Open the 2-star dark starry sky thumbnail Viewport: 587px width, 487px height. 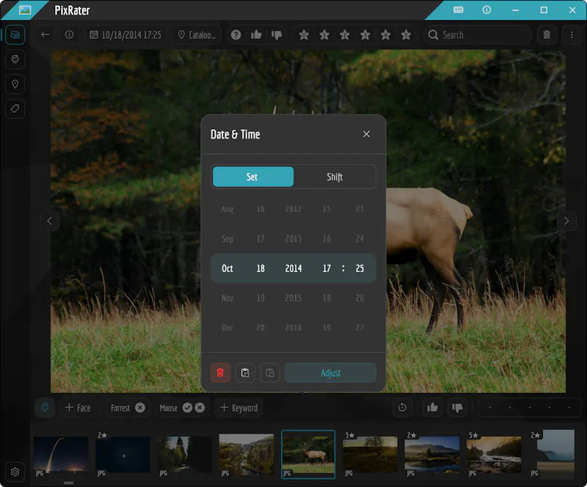pyautogui.click(x=123, y=455)
